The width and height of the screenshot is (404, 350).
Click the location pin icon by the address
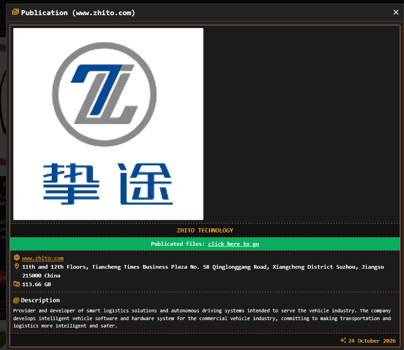click(17, 266)
